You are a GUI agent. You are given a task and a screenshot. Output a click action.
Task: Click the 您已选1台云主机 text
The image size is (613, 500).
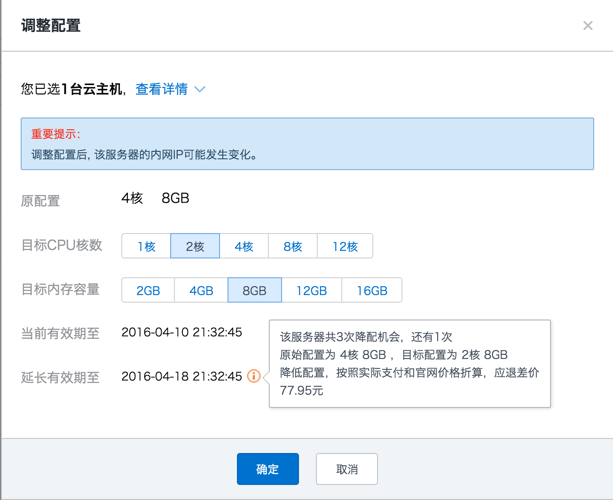(x=72, y=89)
